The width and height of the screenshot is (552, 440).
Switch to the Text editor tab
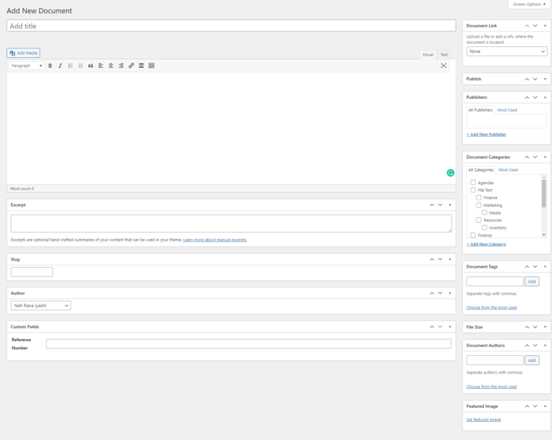click(444, 54)
